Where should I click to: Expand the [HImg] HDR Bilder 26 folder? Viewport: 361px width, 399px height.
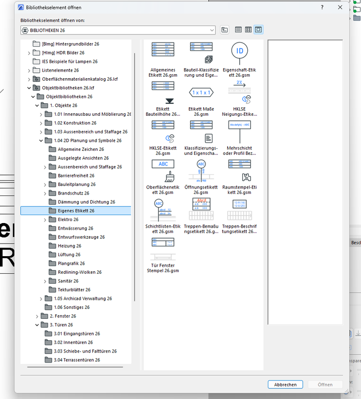(29, 53)
